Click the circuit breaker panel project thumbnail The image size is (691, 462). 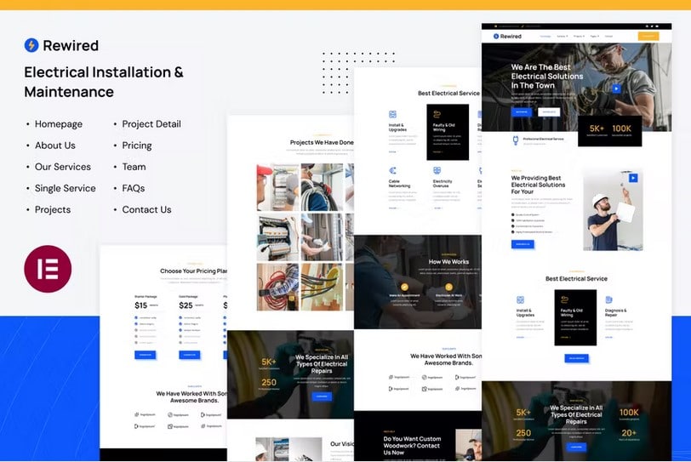pos(277,237)
